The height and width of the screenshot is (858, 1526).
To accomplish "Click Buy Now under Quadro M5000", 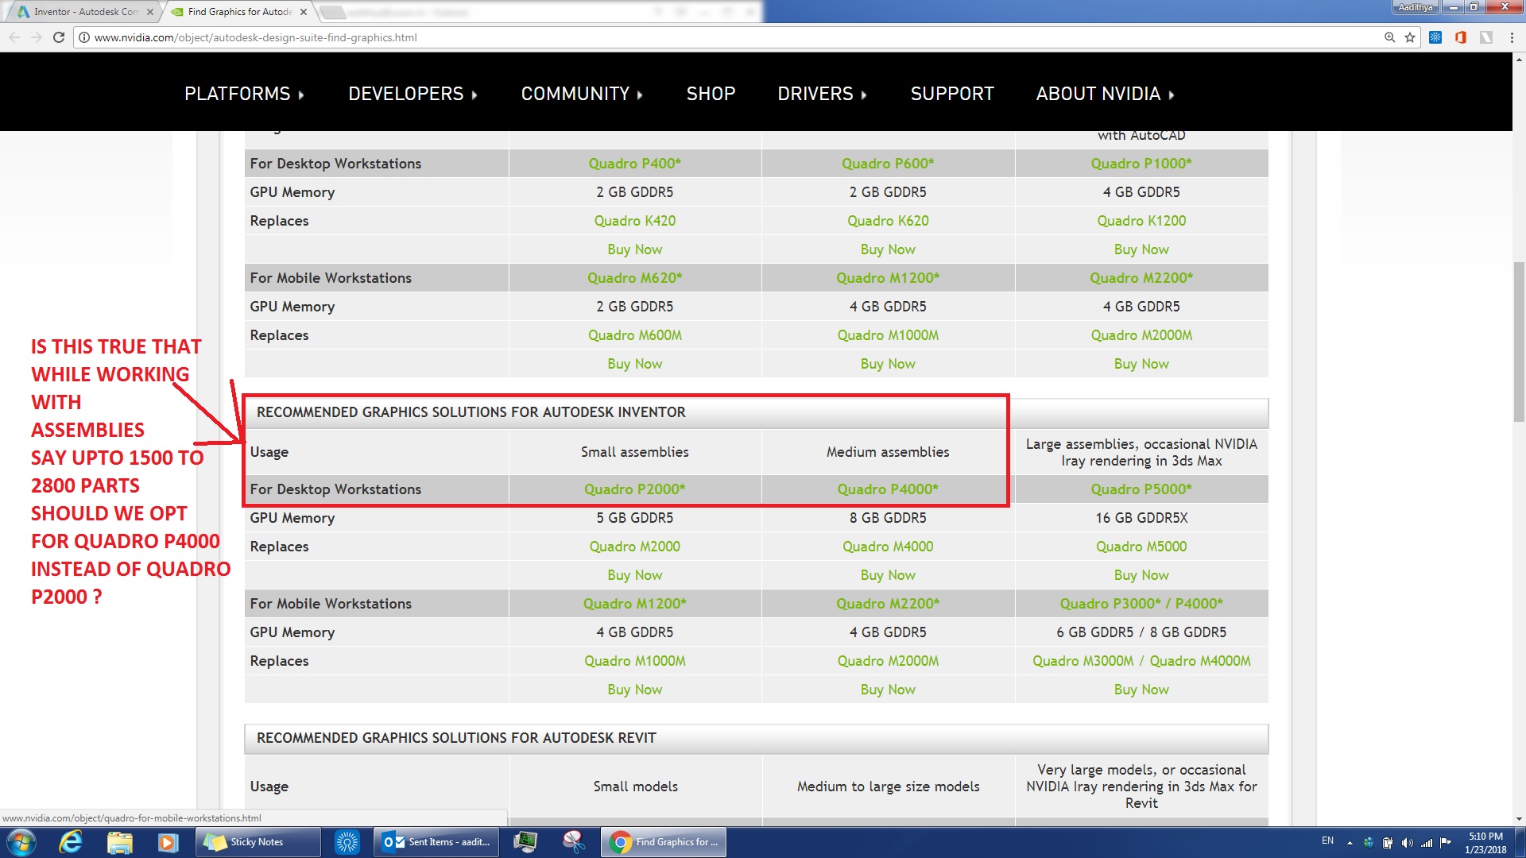I will pos(1141,575).
